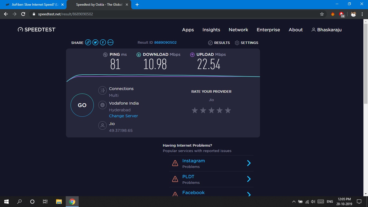Open Windows Start menu
This screenshot has width=368, height=207.
[x=6, y=202]
